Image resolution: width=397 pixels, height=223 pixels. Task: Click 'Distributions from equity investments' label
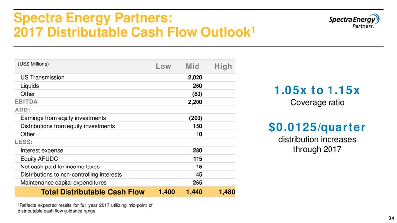(67, 126)
